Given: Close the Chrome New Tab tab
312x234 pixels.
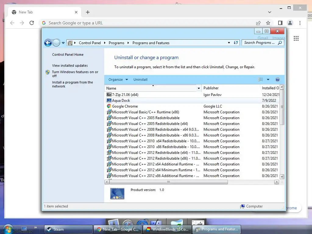Looking at the screenshot, I should [x=76, y=12].
